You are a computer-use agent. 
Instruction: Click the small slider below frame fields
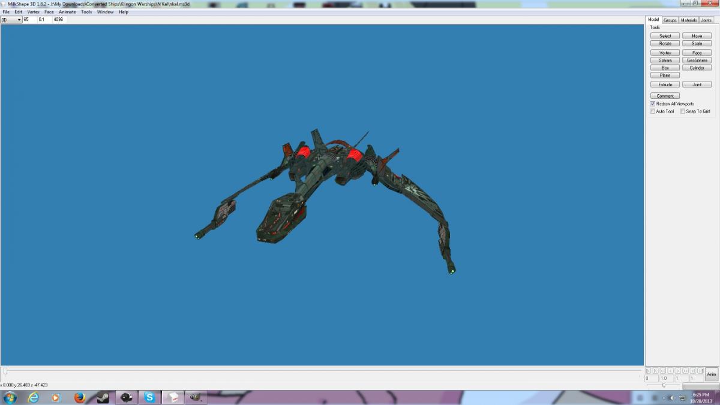664,385
